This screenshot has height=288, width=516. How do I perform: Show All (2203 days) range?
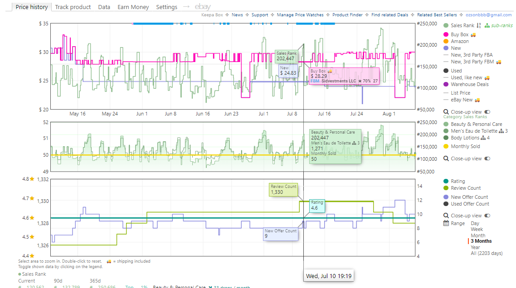click(x=487, y=253)
